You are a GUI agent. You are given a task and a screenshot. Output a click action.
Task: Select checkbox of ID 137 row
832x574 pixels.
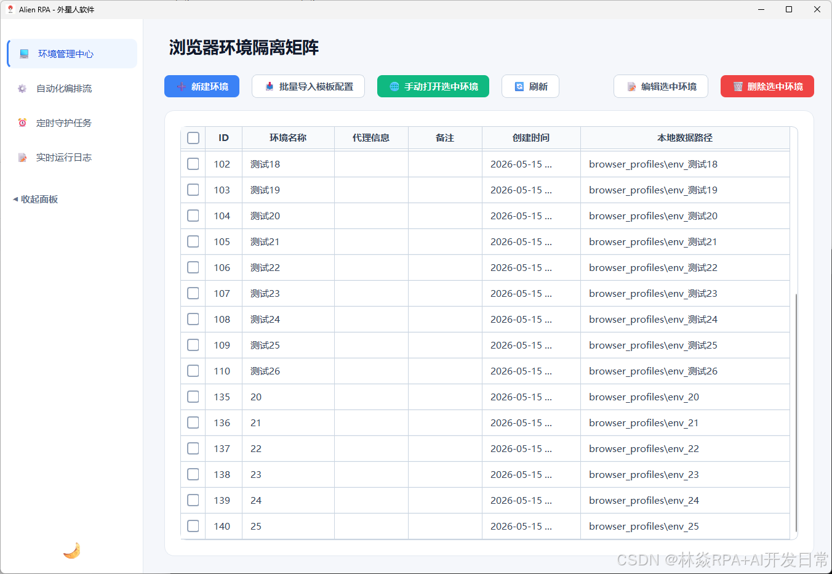(x=193, y=448)
